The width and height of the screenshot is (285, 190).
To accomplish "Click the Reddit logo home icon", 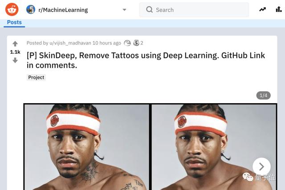I will pyautogui.click(x=12, y=9).
